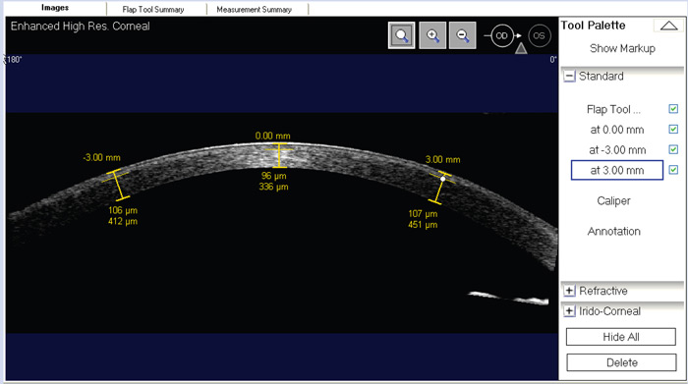Select Flap Tool entry

point(613,109)
